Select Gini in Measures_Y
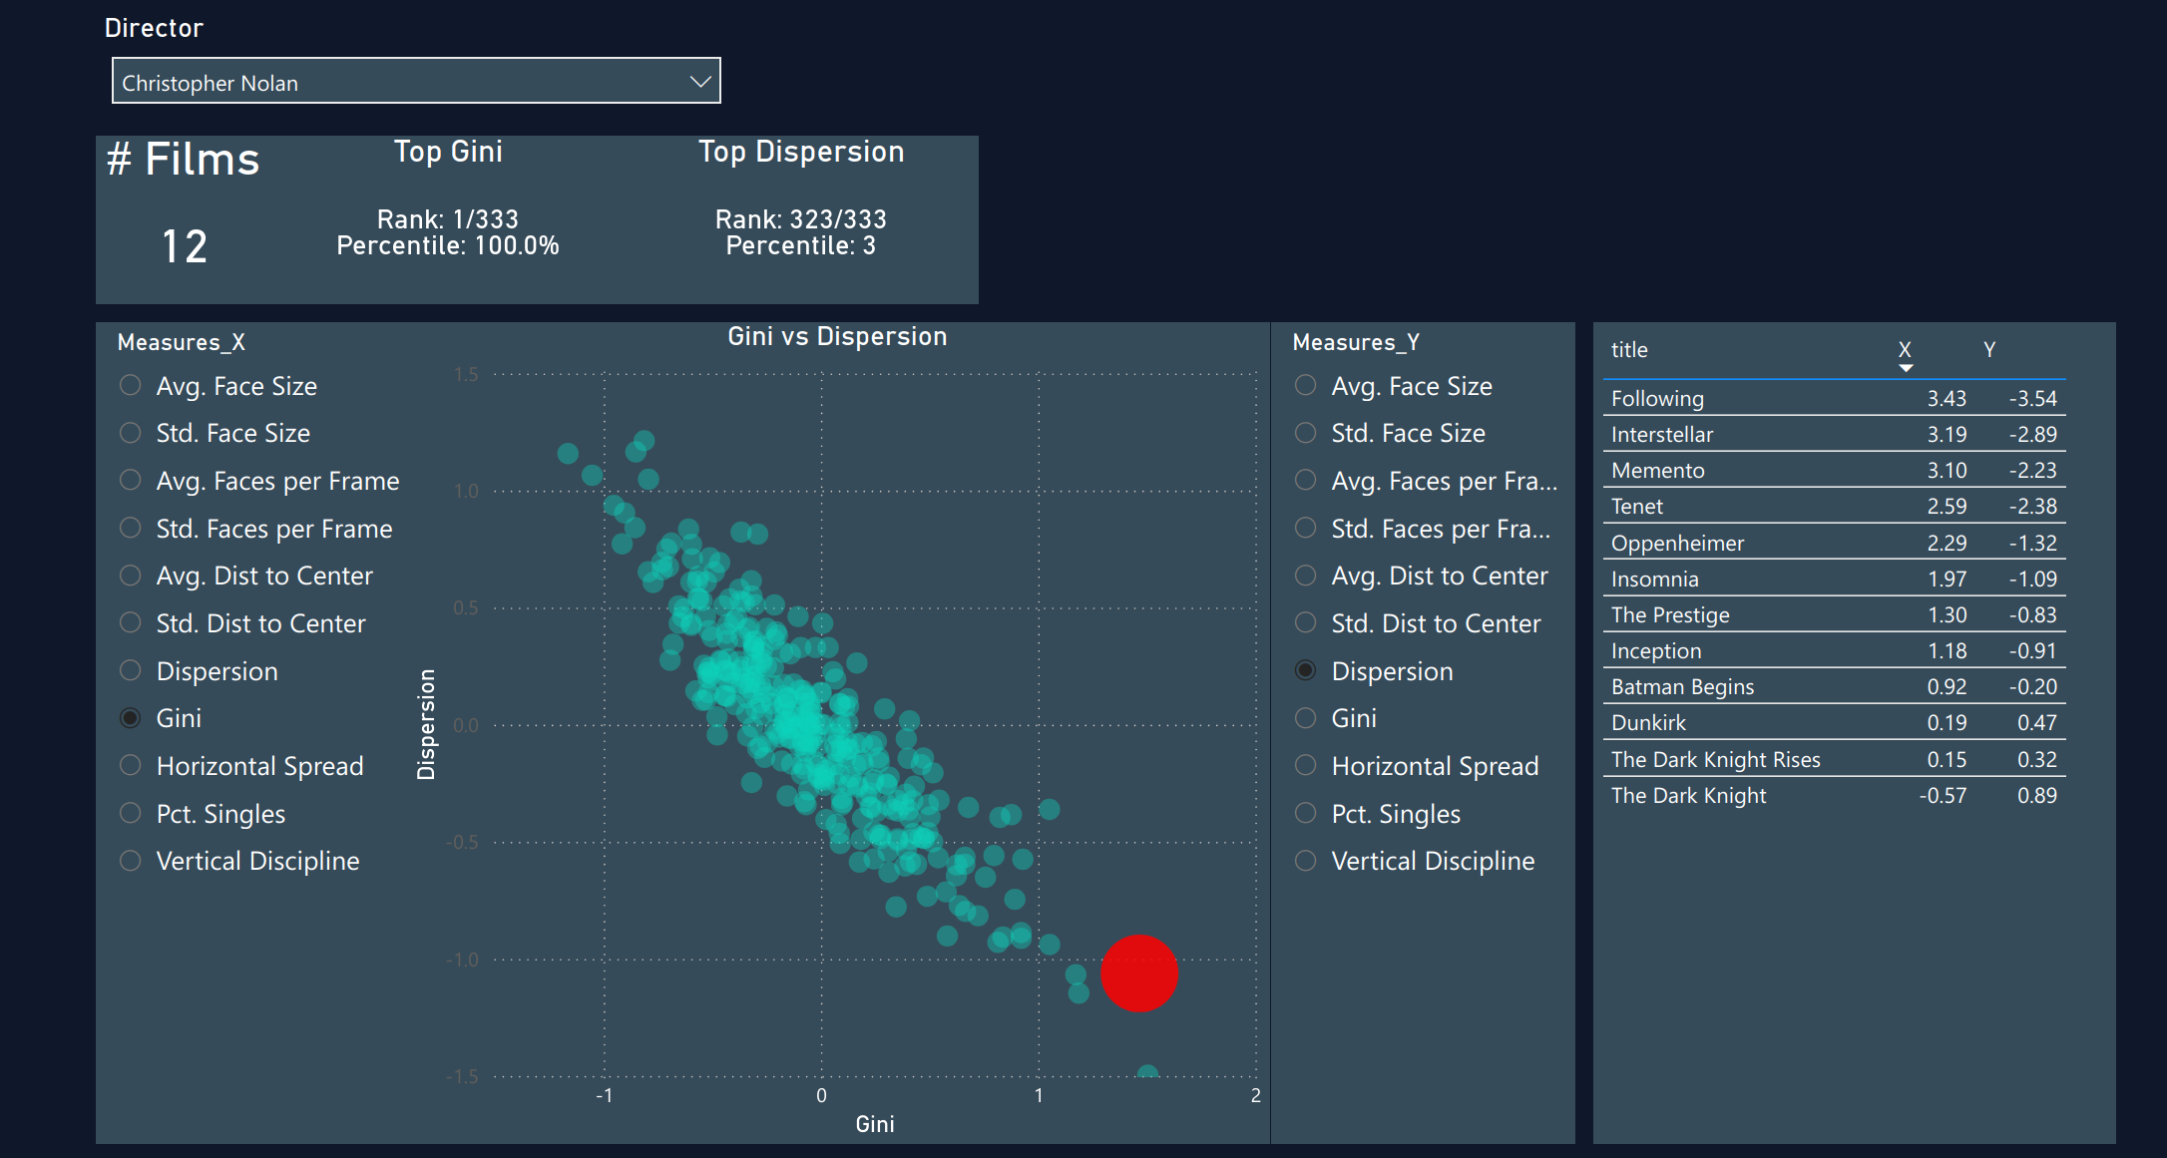 click(x=1305, y=718)
